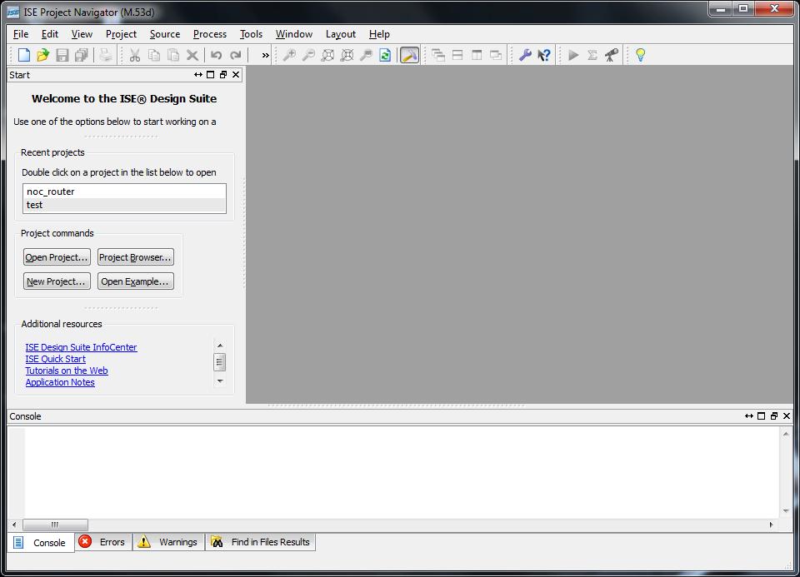Create a new file with the blank-page icon
Viewport: 800px width, 577px height.
pos(24,55)
